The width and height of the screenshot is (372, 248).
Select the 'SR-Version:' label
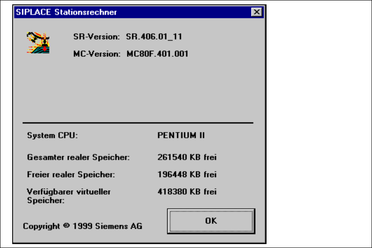[97, 37]
